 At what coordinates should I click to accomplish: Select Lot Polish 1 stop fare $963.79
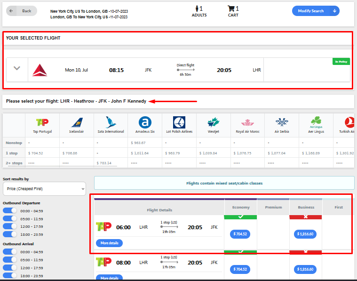172,153
